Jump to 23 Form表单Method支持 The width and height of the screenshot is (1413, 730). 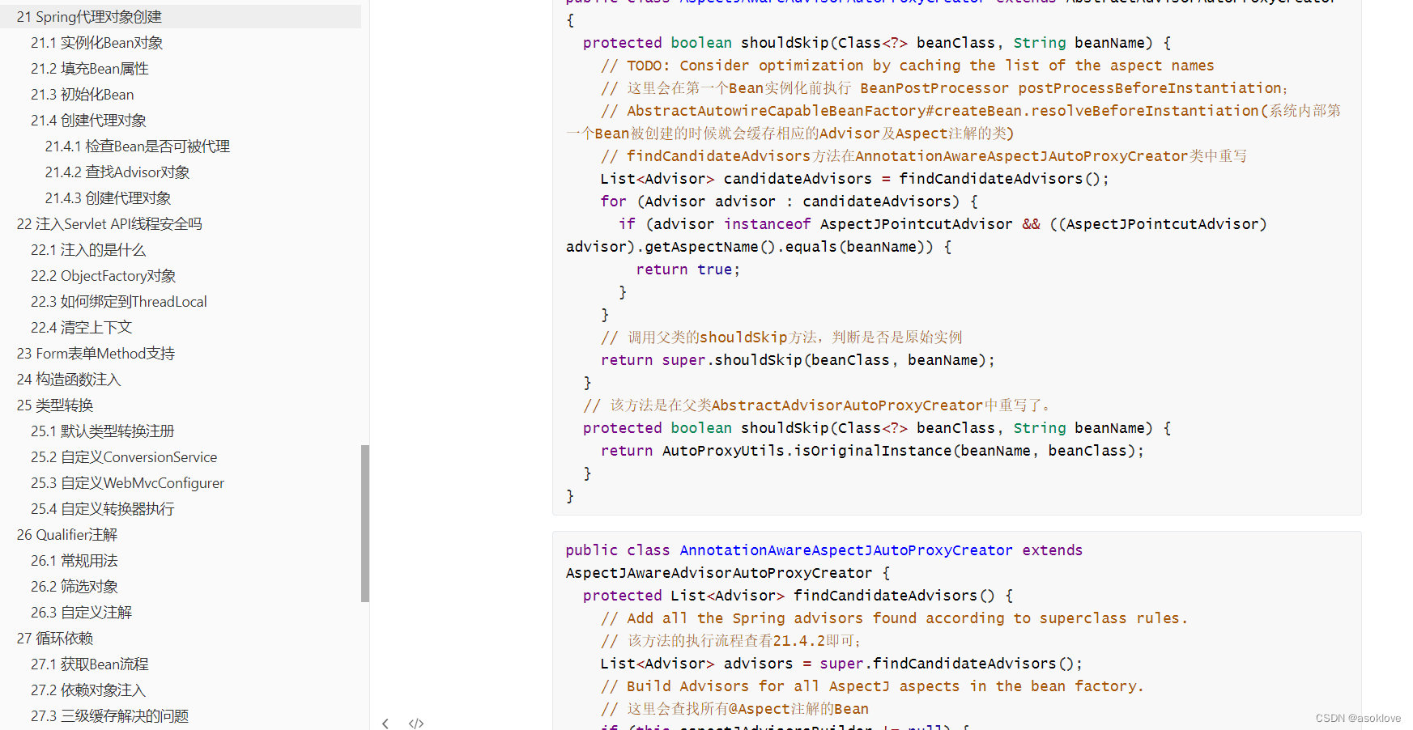tap(96, 354)
